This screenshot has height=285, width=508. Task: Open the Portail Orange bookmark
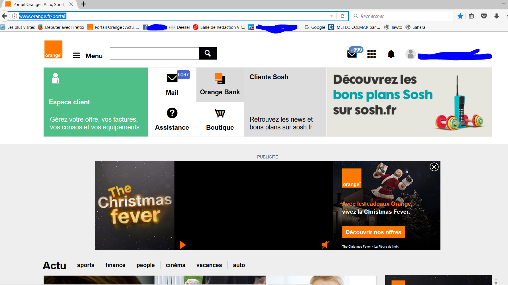click(113, 27)
